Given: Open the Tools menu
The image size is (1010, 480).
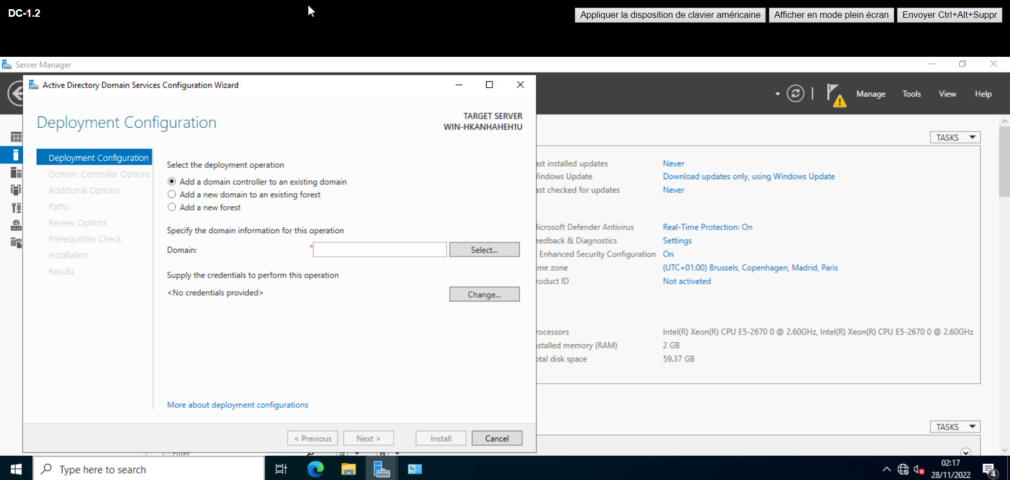Looking at the screenshot, I should click(x=912, y=94).
